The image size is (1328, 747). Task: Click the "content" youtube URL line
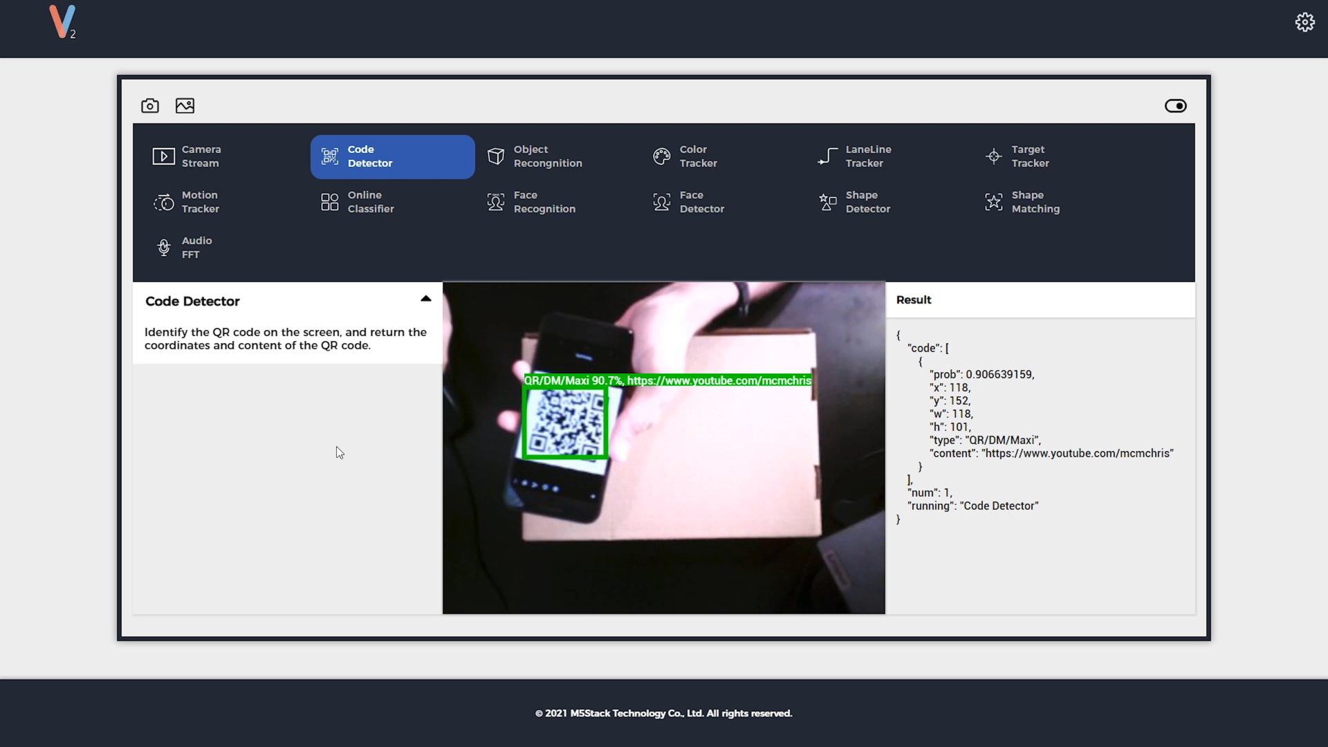point(1051,453)
